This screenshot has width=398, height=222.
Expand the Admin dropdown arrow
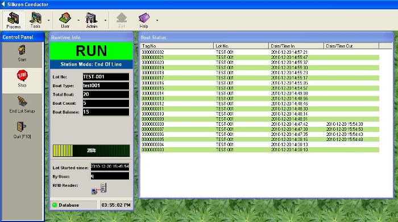click(105, 20)
